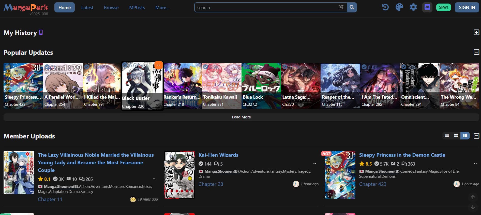Open site settings gear icon
This screenshot has height=215, width=481.
(x=413, y=7)
